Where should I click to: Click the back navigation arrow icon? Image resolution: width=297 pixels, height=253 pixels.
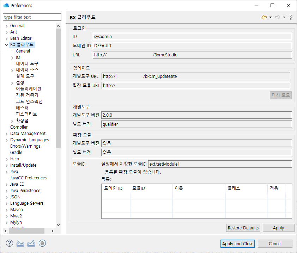click(x=264, y=17)
